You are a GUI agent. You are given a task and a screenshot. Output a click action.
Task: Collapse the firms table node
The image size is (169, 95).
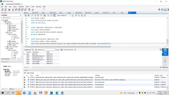pyautogui.click(x=6, y=32)
